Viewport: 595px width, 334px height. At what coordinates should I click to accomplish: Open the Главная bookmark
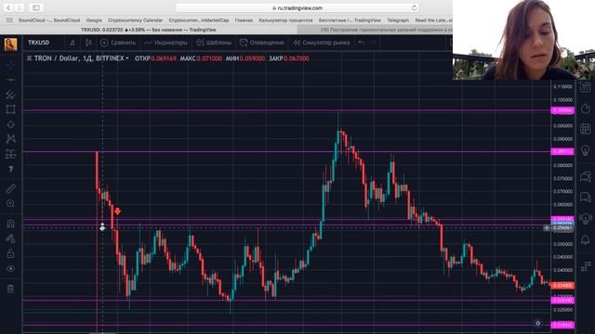(x=244, y=20)
